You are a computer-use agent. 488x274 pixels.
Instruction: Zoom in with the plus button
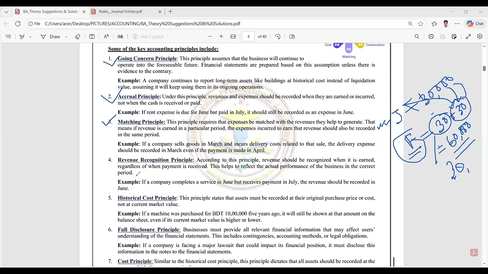(x=221, y=37)
